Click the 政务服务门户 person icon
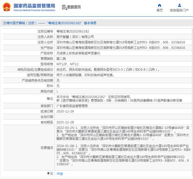 pyautogui.click(x=179, y=5)
